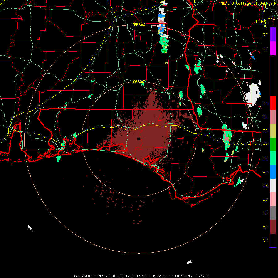278x278 pixels.
Task: Click the Hydrometeor Classification KEVX caption
Action: (140, 276)
